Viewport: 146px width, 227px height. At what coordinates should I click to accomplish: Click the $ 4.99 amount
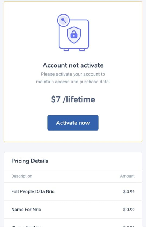129,191
